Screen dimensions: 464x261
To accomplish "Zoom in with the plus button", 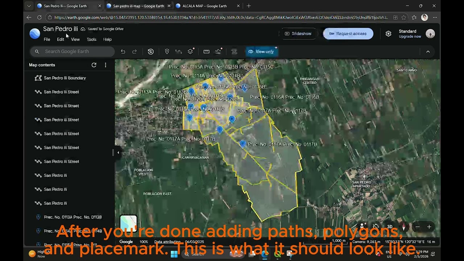I will point(429,227).
